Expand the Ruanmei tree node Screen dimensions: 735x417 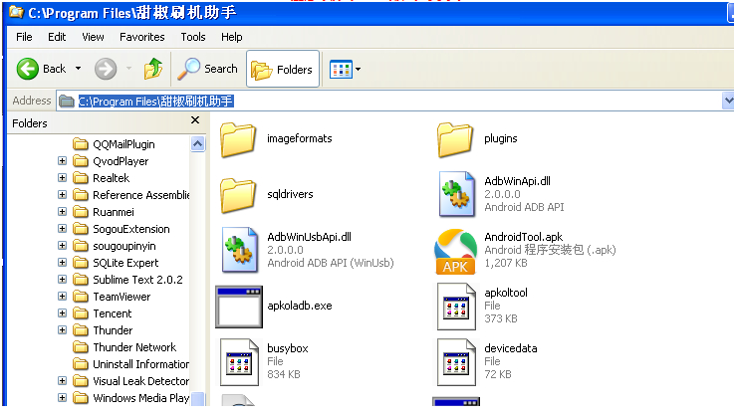(x=62, y=212)
